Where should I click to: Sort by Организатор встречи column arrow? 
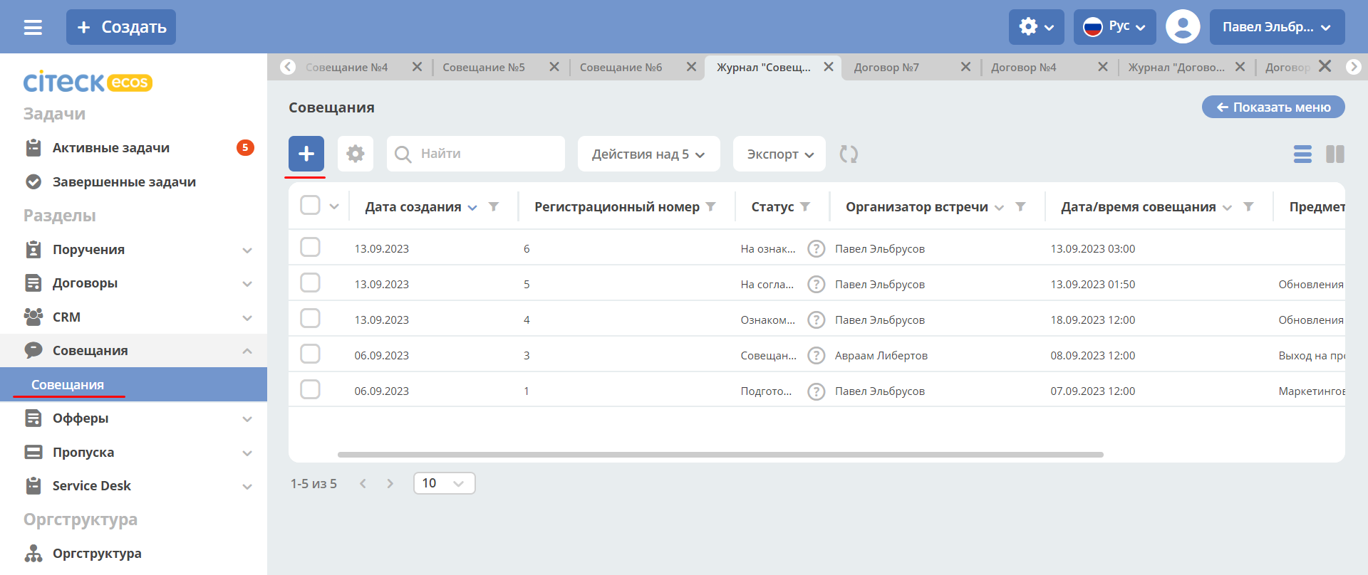pos(999,208)
